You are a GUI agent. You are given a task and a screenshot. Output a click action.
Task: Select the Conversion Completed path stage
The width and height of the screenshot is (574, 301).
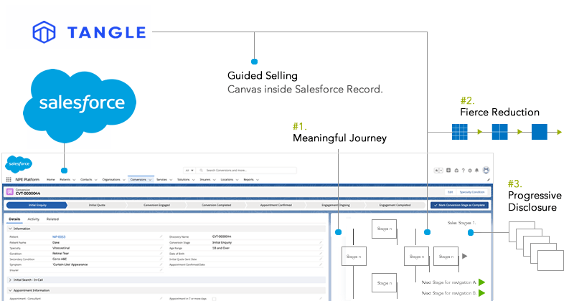tap(217, 205)
